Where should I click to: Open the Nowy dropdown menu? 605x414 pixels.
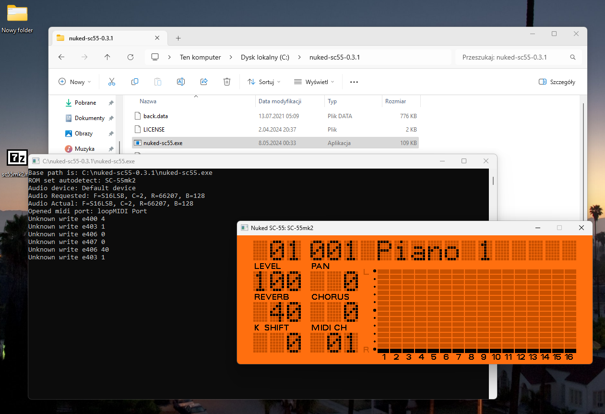click(x=75, y=82)
